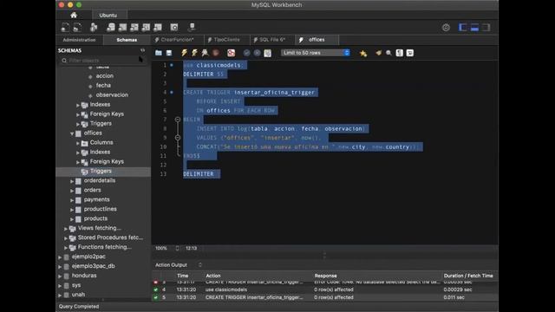The height and width of the screenshot is (312, 555).
Task: Expand the orderdetails table
Action: tap(72, 181)
